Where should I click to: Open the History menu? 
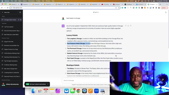click(25, 1)
